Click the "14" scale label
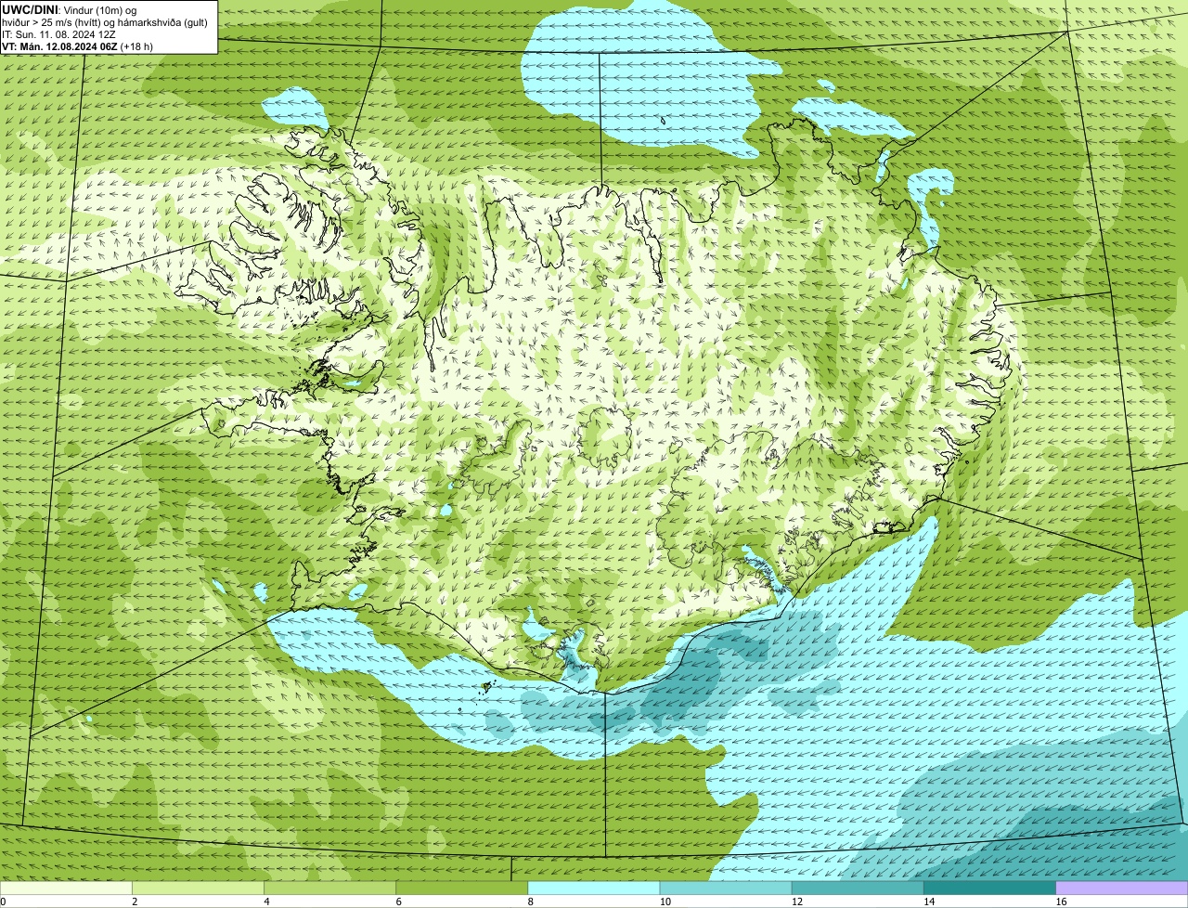The width and height of the screenshot is (1188, 908). (x=929, y=902)
